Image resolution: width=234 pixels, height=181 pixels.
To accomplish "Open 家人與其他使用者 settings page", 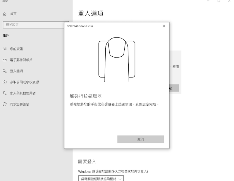I will pos(23,93).
